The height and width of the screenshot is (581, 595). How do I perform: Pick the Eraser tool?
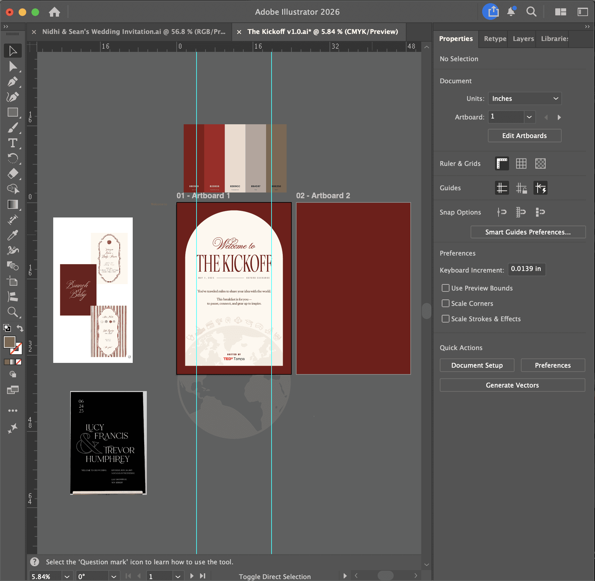point(13,174)
